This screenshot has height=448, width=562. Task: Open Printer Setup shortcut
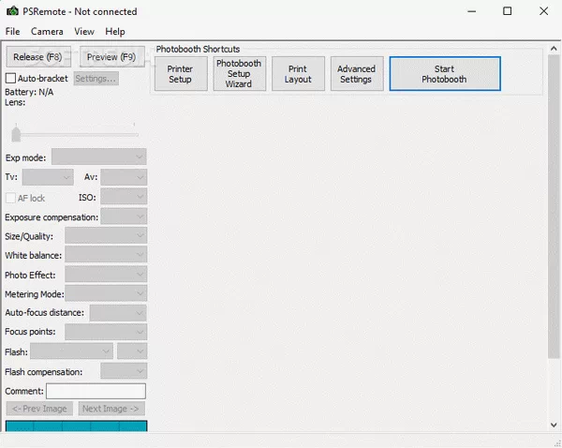[181, 73]
